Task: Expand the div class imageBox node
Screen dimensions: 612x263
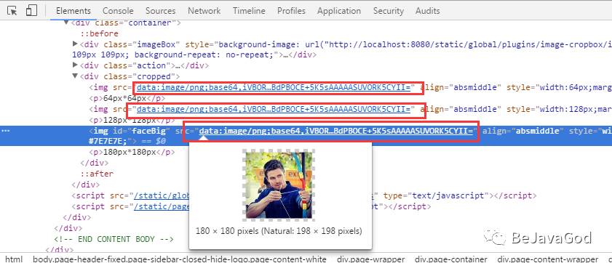Action: (x=75, y=44)
